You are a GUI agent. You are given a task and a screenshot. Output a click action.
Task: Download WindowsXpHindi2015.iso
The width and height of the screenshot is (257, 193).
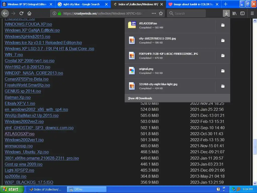[27, 37]
